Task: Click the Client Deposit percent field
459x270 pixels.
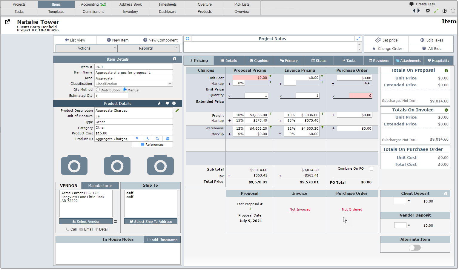Action: point(400,201)
